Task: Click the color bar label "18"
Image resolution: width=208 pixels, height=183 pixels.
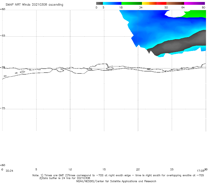Action: pos(121,8)
